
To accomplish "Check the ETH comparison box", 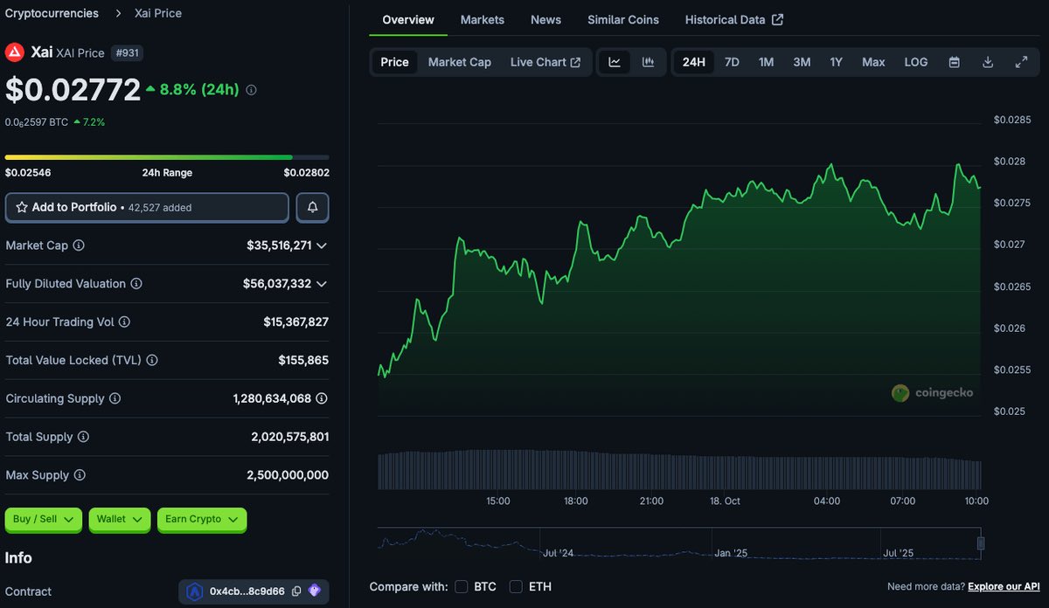I will coord(516,586).
